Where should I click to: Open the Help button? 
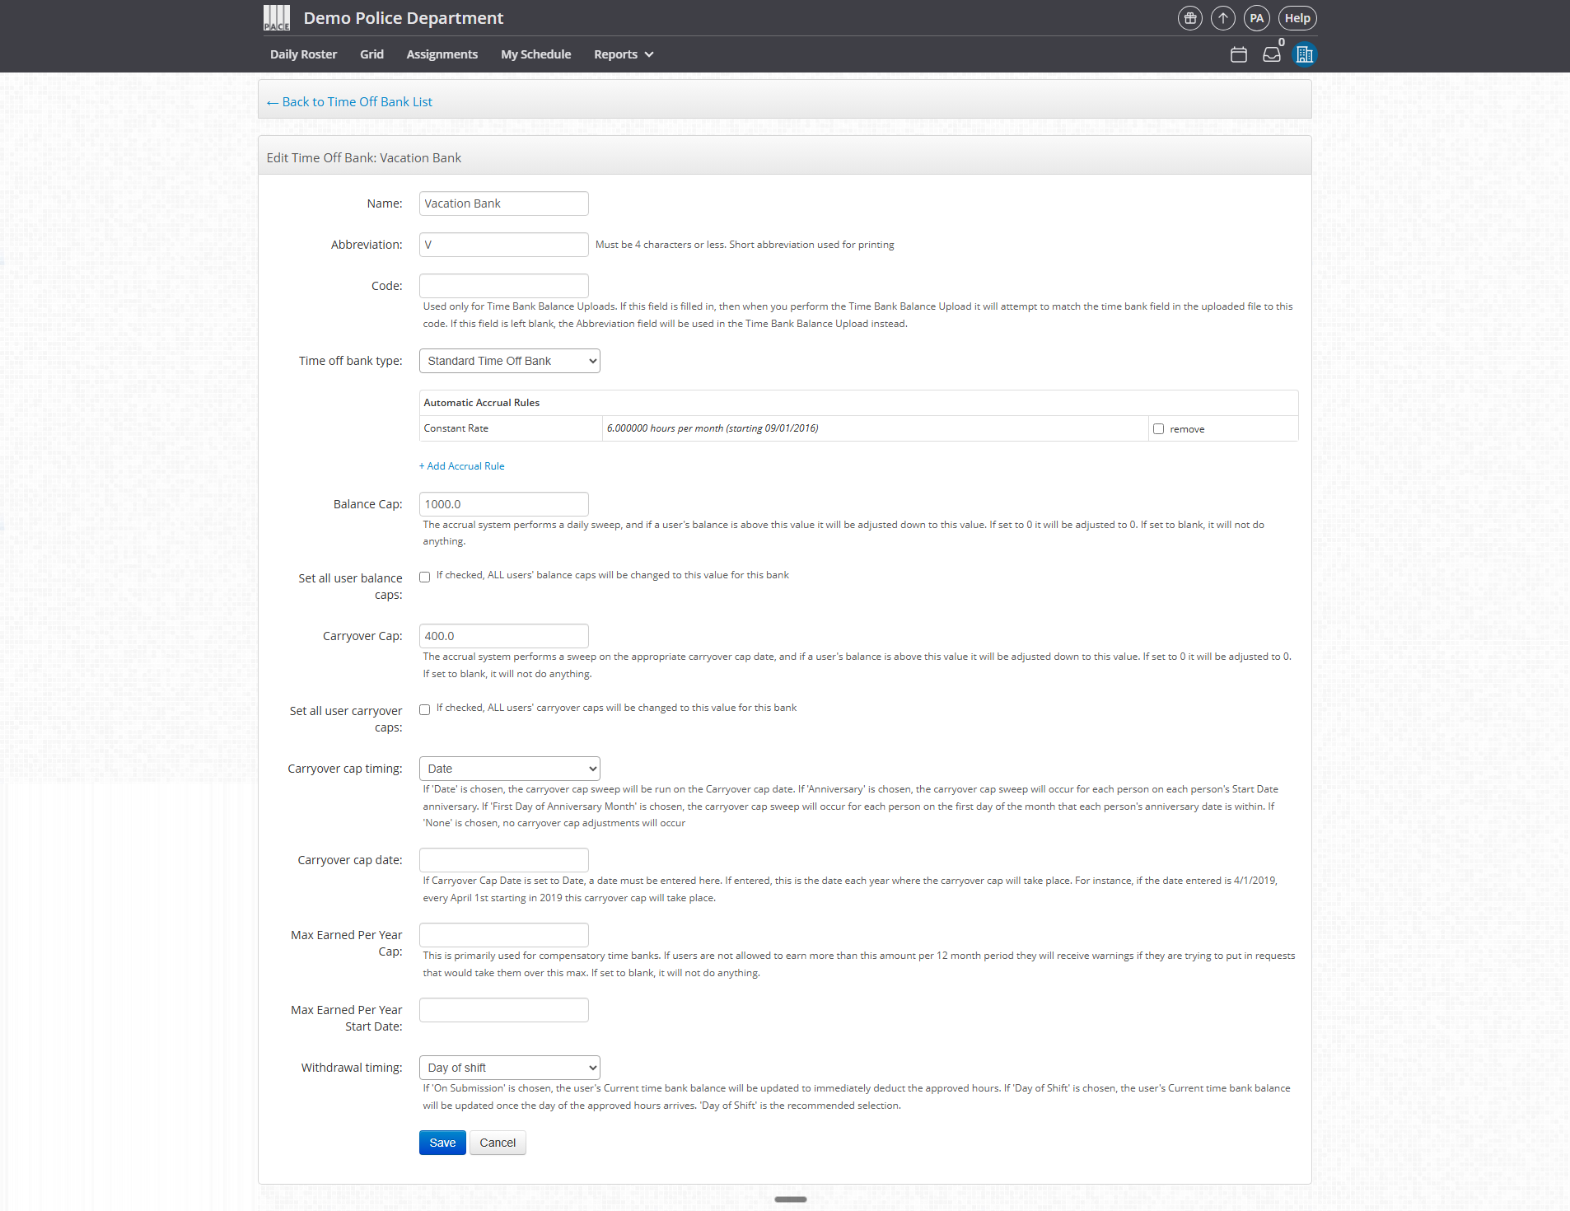(x=1297, y=18)
